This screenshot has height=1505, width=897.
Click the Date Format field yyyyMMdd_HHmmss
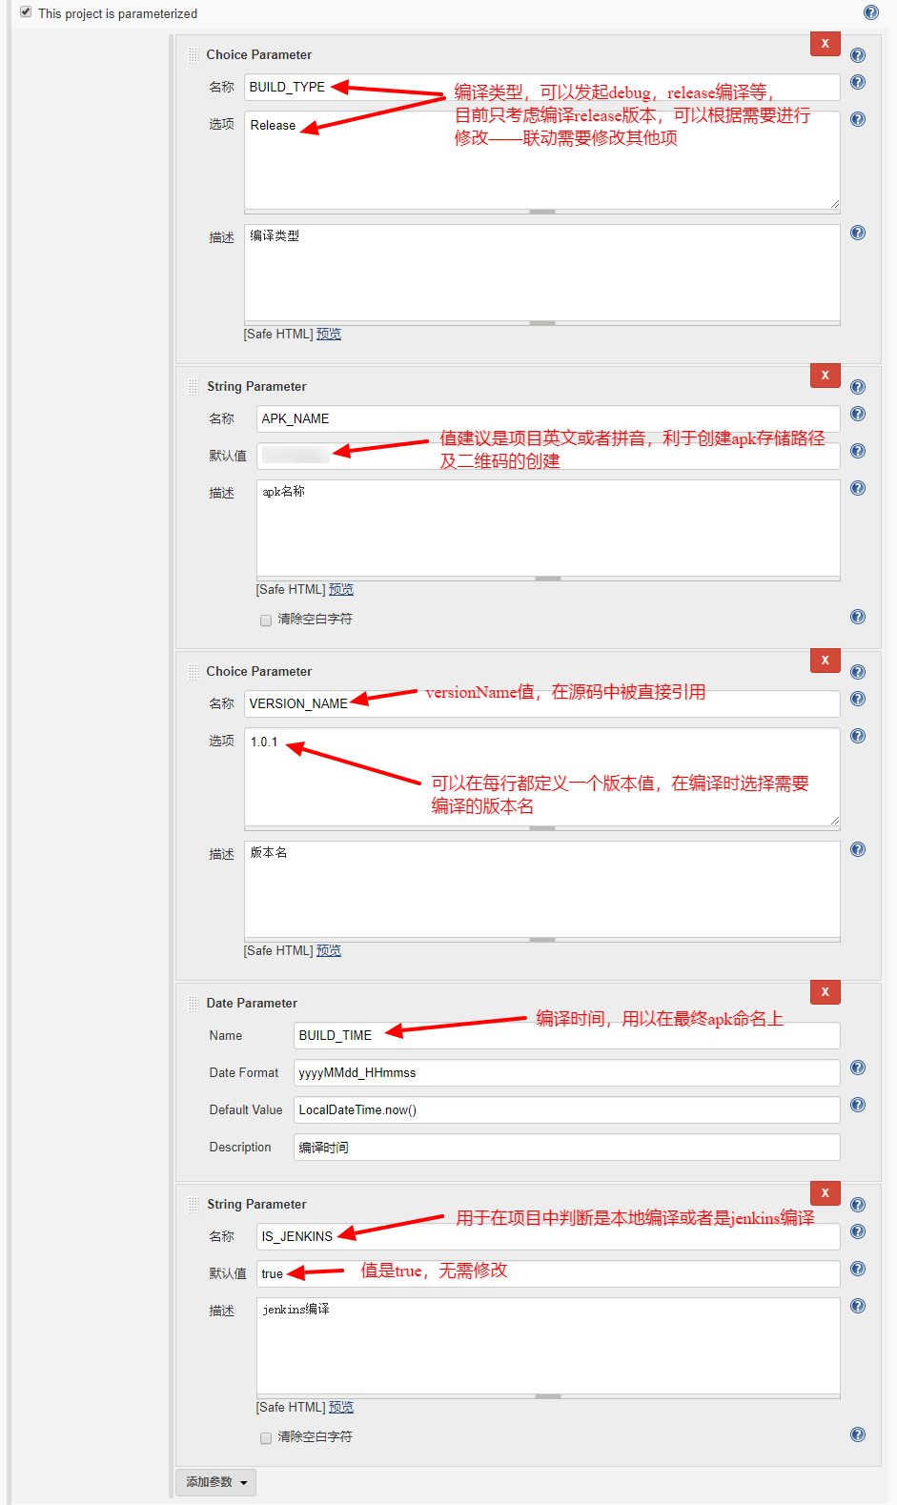[x=567, y=1072]
